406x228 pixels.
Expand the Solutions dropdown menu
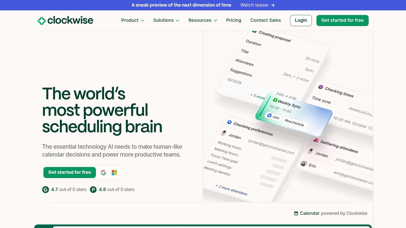coord(166,20)
